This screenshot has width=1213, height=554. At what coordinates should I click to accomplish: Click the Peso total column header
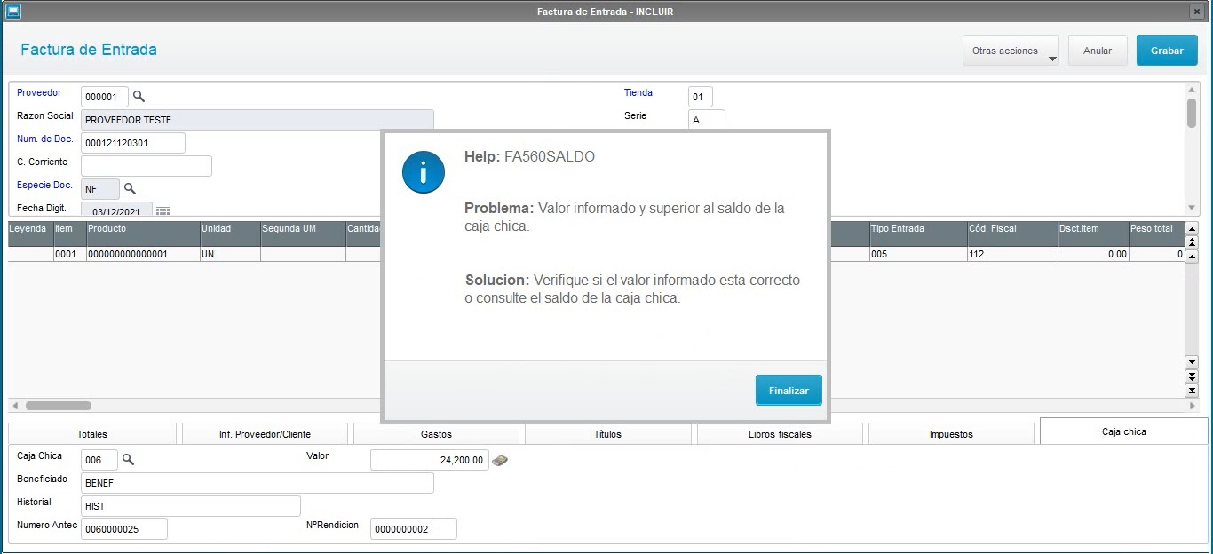click(x=1156, y=233)
